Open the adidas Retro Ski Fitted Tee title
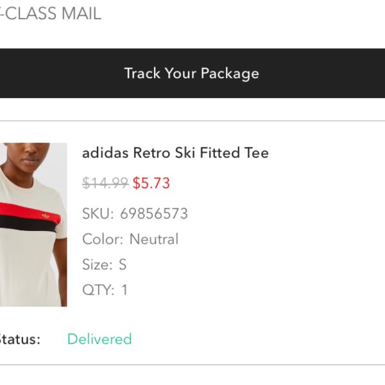385x385 pixels. point(175,153)
